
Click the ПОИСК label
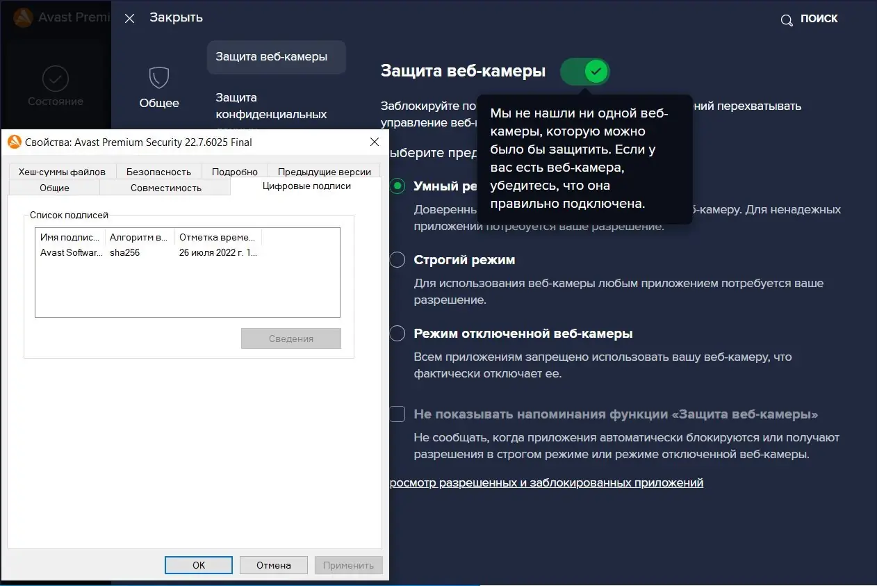coord(819,19)
